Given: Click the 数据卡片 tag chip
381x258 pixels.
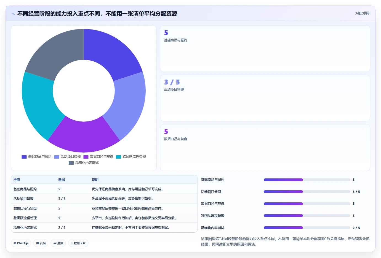Looking at the screenshot, I should click(x=78, y=243).
